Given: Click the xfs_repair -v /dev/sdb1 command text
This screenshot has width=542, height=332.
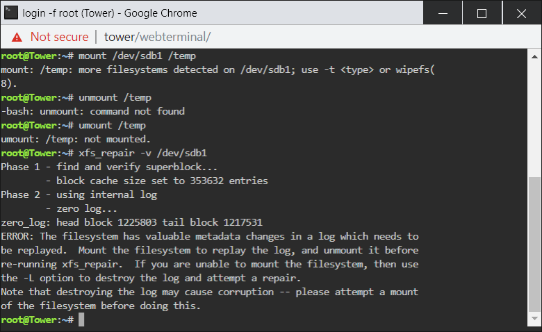Looking at the screenshot, I should click(142, 153).
